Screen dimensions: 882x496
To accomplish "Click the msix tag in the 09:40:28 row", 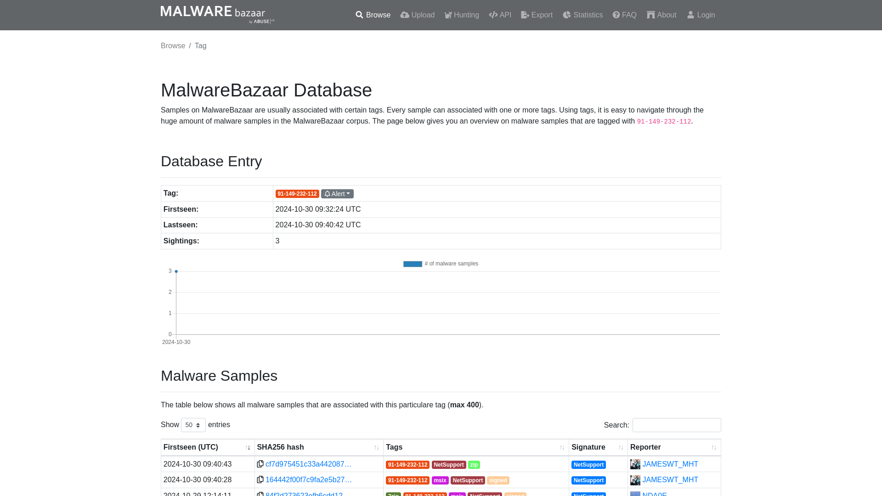I will click(x=440, y=480).
